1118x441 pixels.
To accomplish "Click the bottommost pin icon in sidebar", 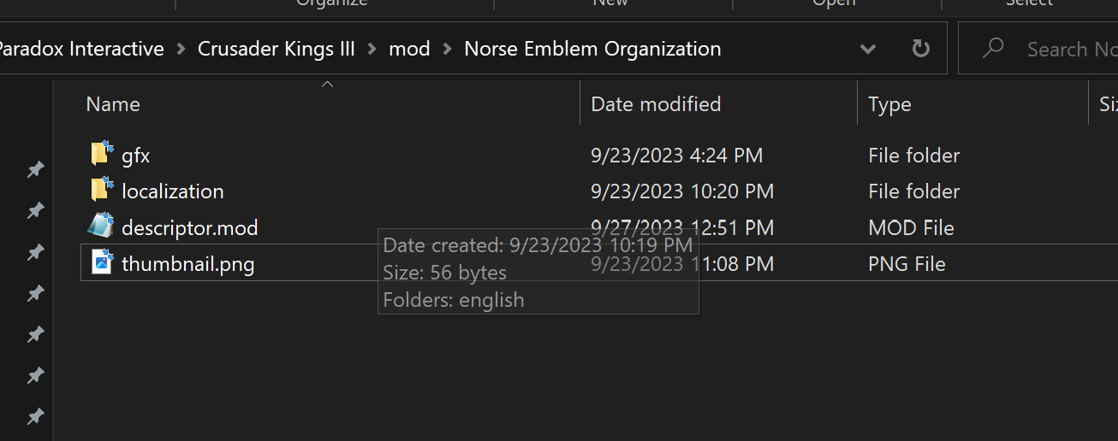I will [35, 417].
